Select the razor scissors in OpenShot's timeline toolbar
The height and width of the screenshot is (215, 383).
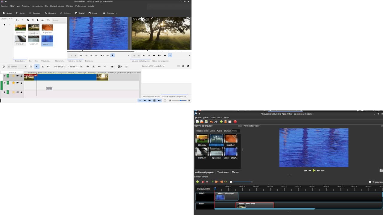point(207,182)
